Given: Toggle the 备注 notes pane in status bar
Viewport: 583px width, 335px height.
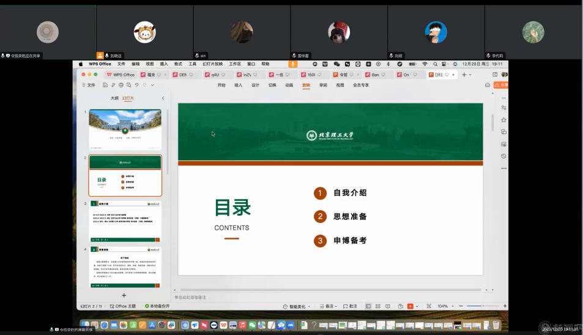Looking at the screenshot, I should click(329, 306).
